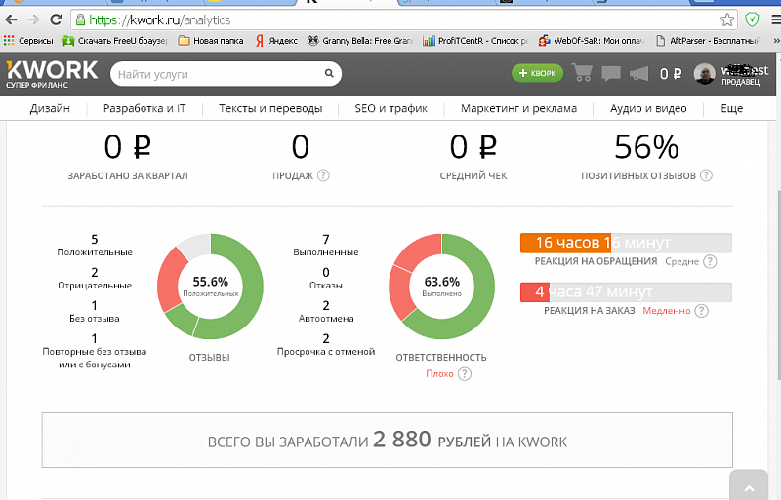The height and width of the screenshot is (500, 781).
Task: Click the scroll-to-top arrow button
Action: (749, 485)
